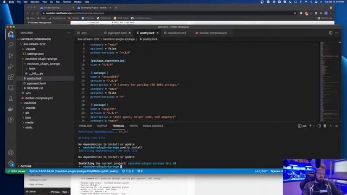Open docker-compose.yml in the explorer
This screenshot has width=347, height=195.
pos(39,98)
